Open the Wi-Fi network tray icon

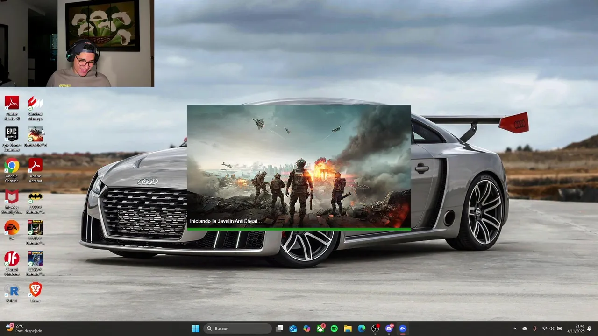tap(544, 329)
